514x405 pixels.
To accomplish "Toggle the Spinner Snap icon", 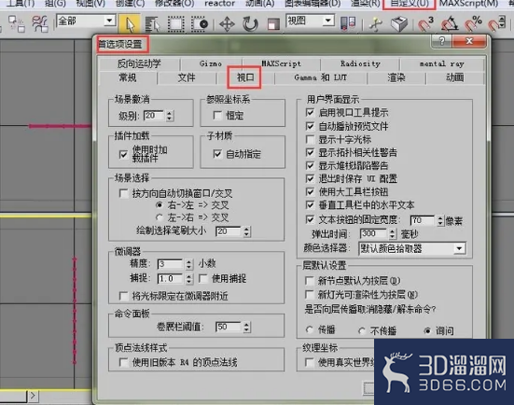I will pyautogui.click(x=496, y=24).
